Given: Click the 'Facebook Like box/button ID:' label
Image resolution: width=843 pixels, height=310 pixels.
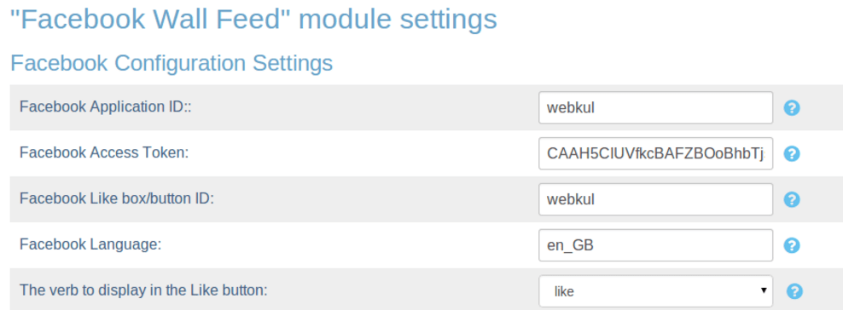Looking at the screenshot, I should [117, 199].
